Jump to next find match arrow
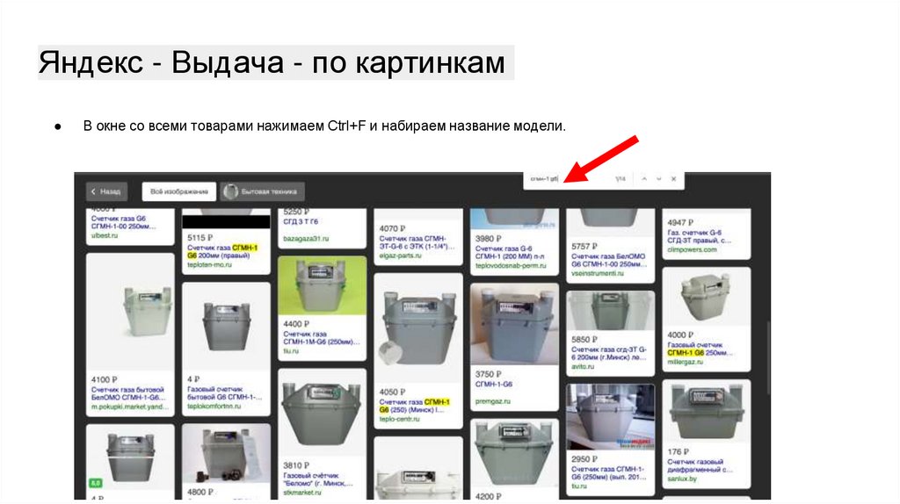This screenshot has height=504, width=900. [x=659, y=179]
